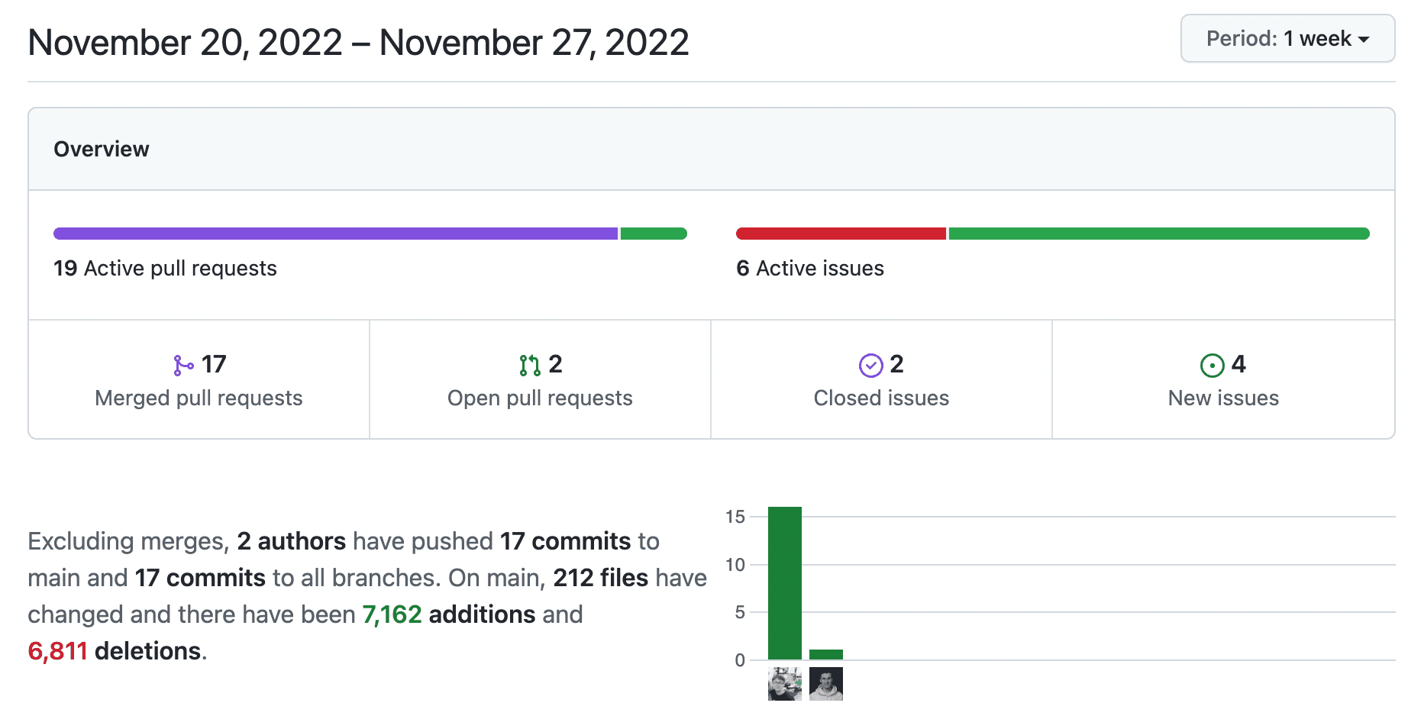Viewport: 1408px width, 719px height.
Task: Click the red closed-issues bar segment
Action: [x=841, y=234]
